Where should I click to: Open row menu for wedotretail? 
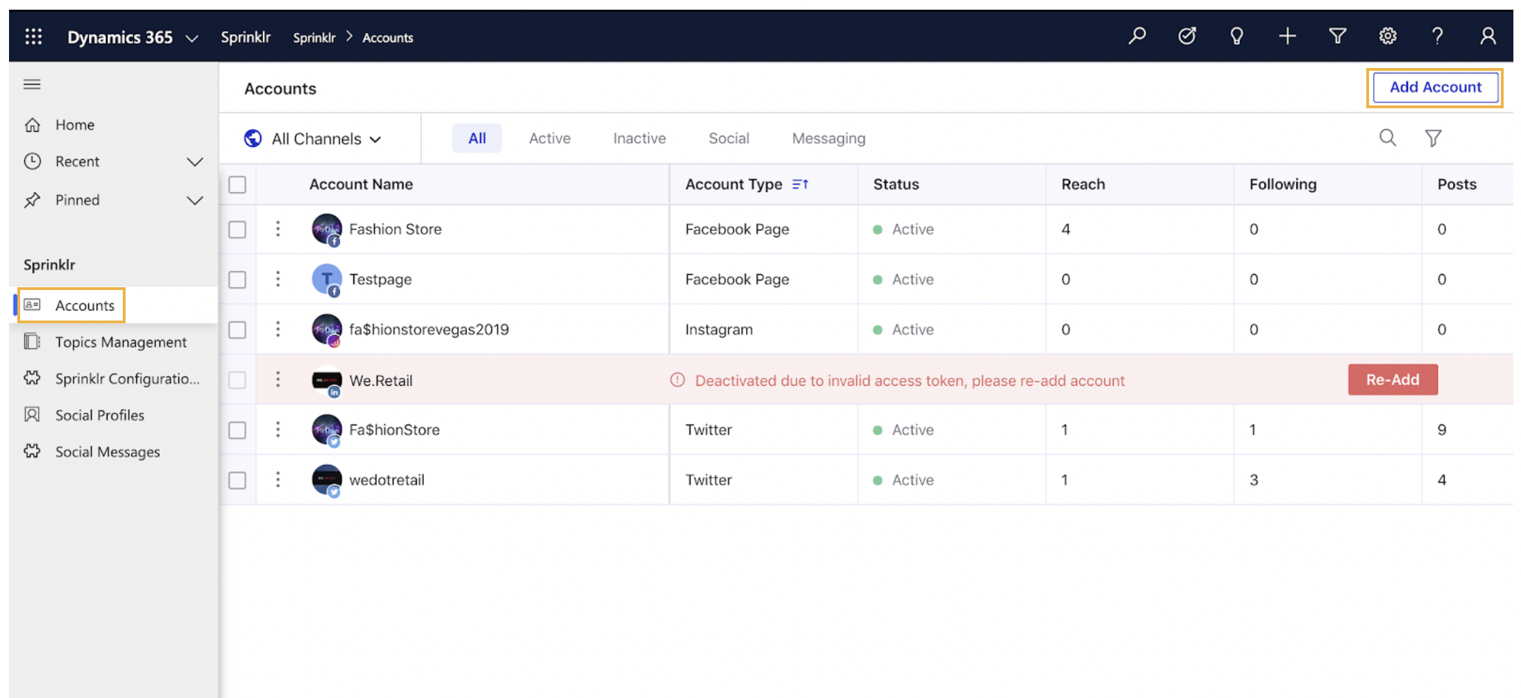point(278,479)
